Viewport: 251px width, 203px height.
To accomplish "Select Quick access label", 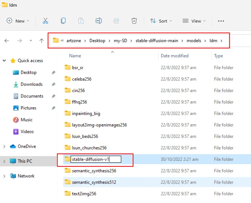I will tap(30, 61).
